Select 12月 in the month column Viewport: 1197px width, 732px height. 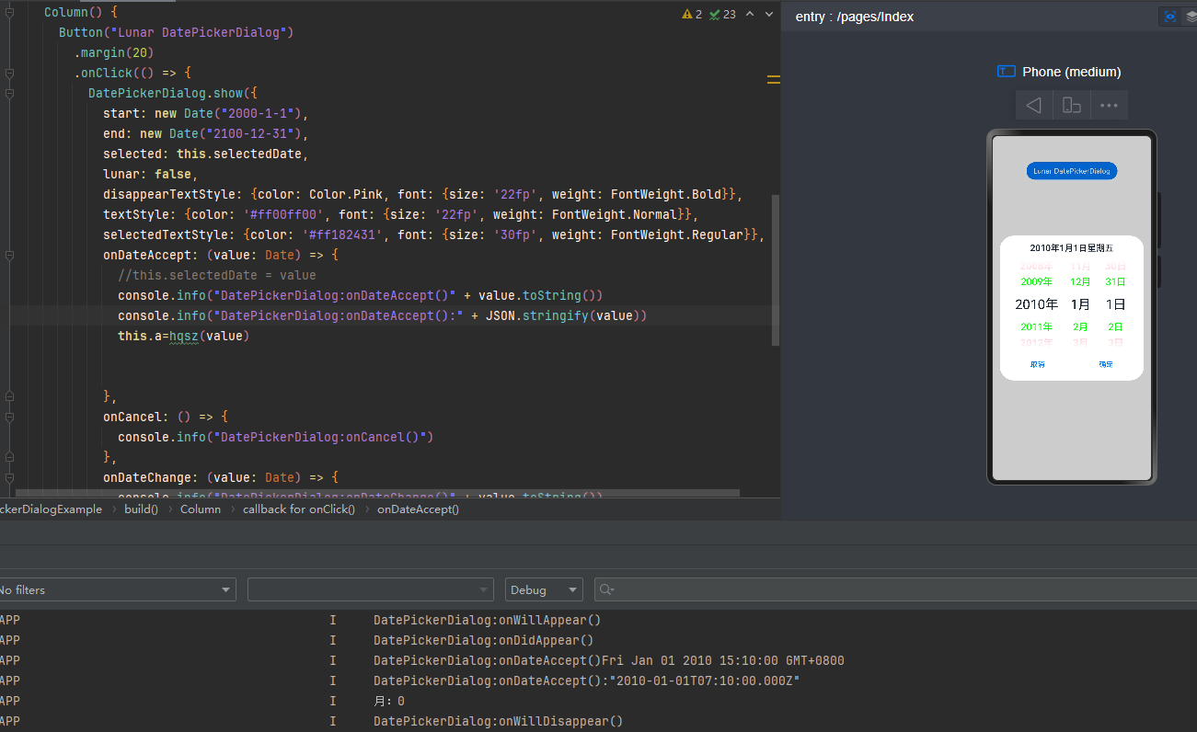tap(1080, 281)
